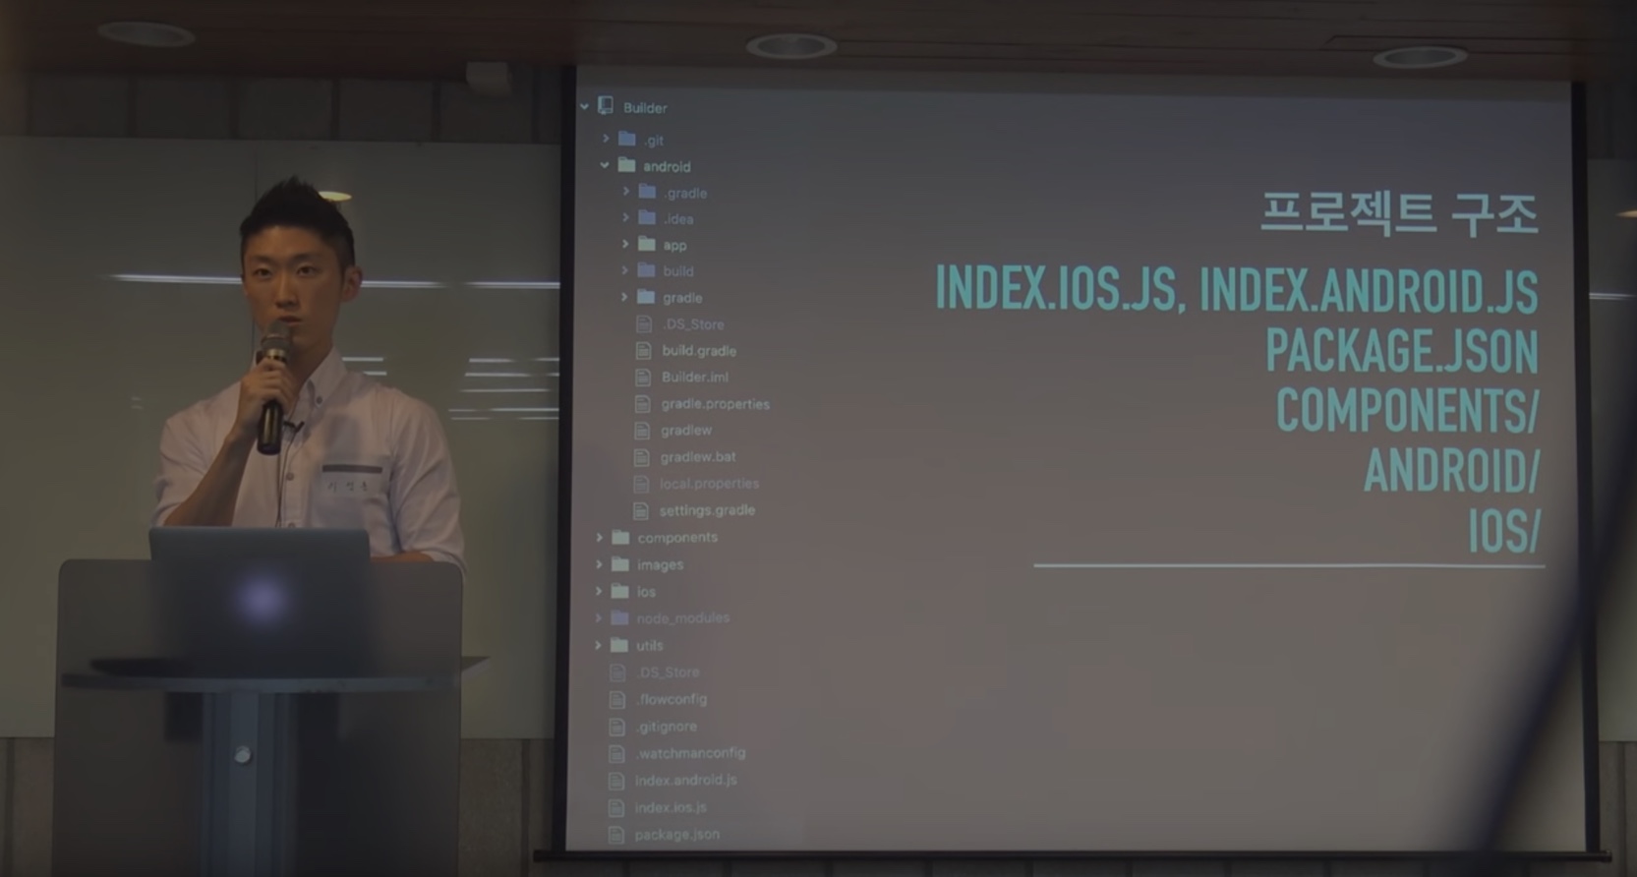Click the package.json file icon
1637x877 pixels.
616,835
